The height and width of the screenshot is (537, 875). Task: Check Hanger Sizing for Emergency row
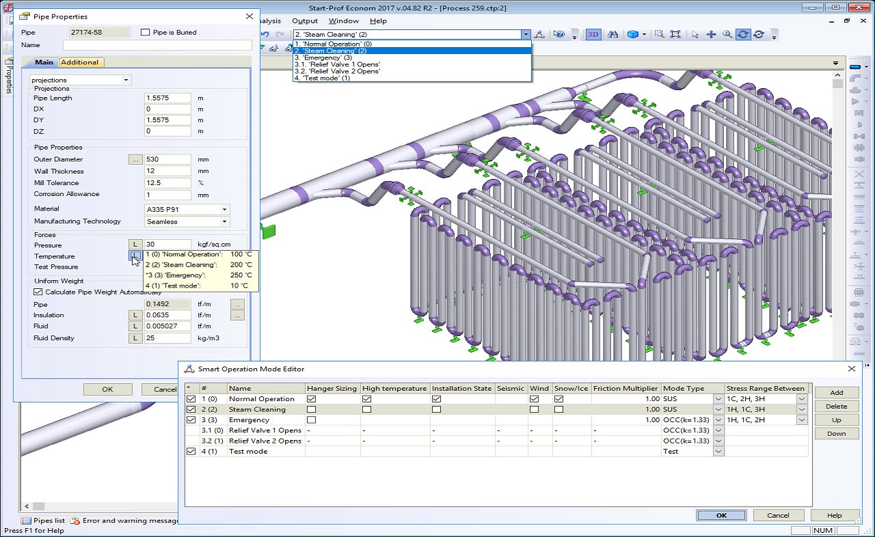[x=312, y=420]
